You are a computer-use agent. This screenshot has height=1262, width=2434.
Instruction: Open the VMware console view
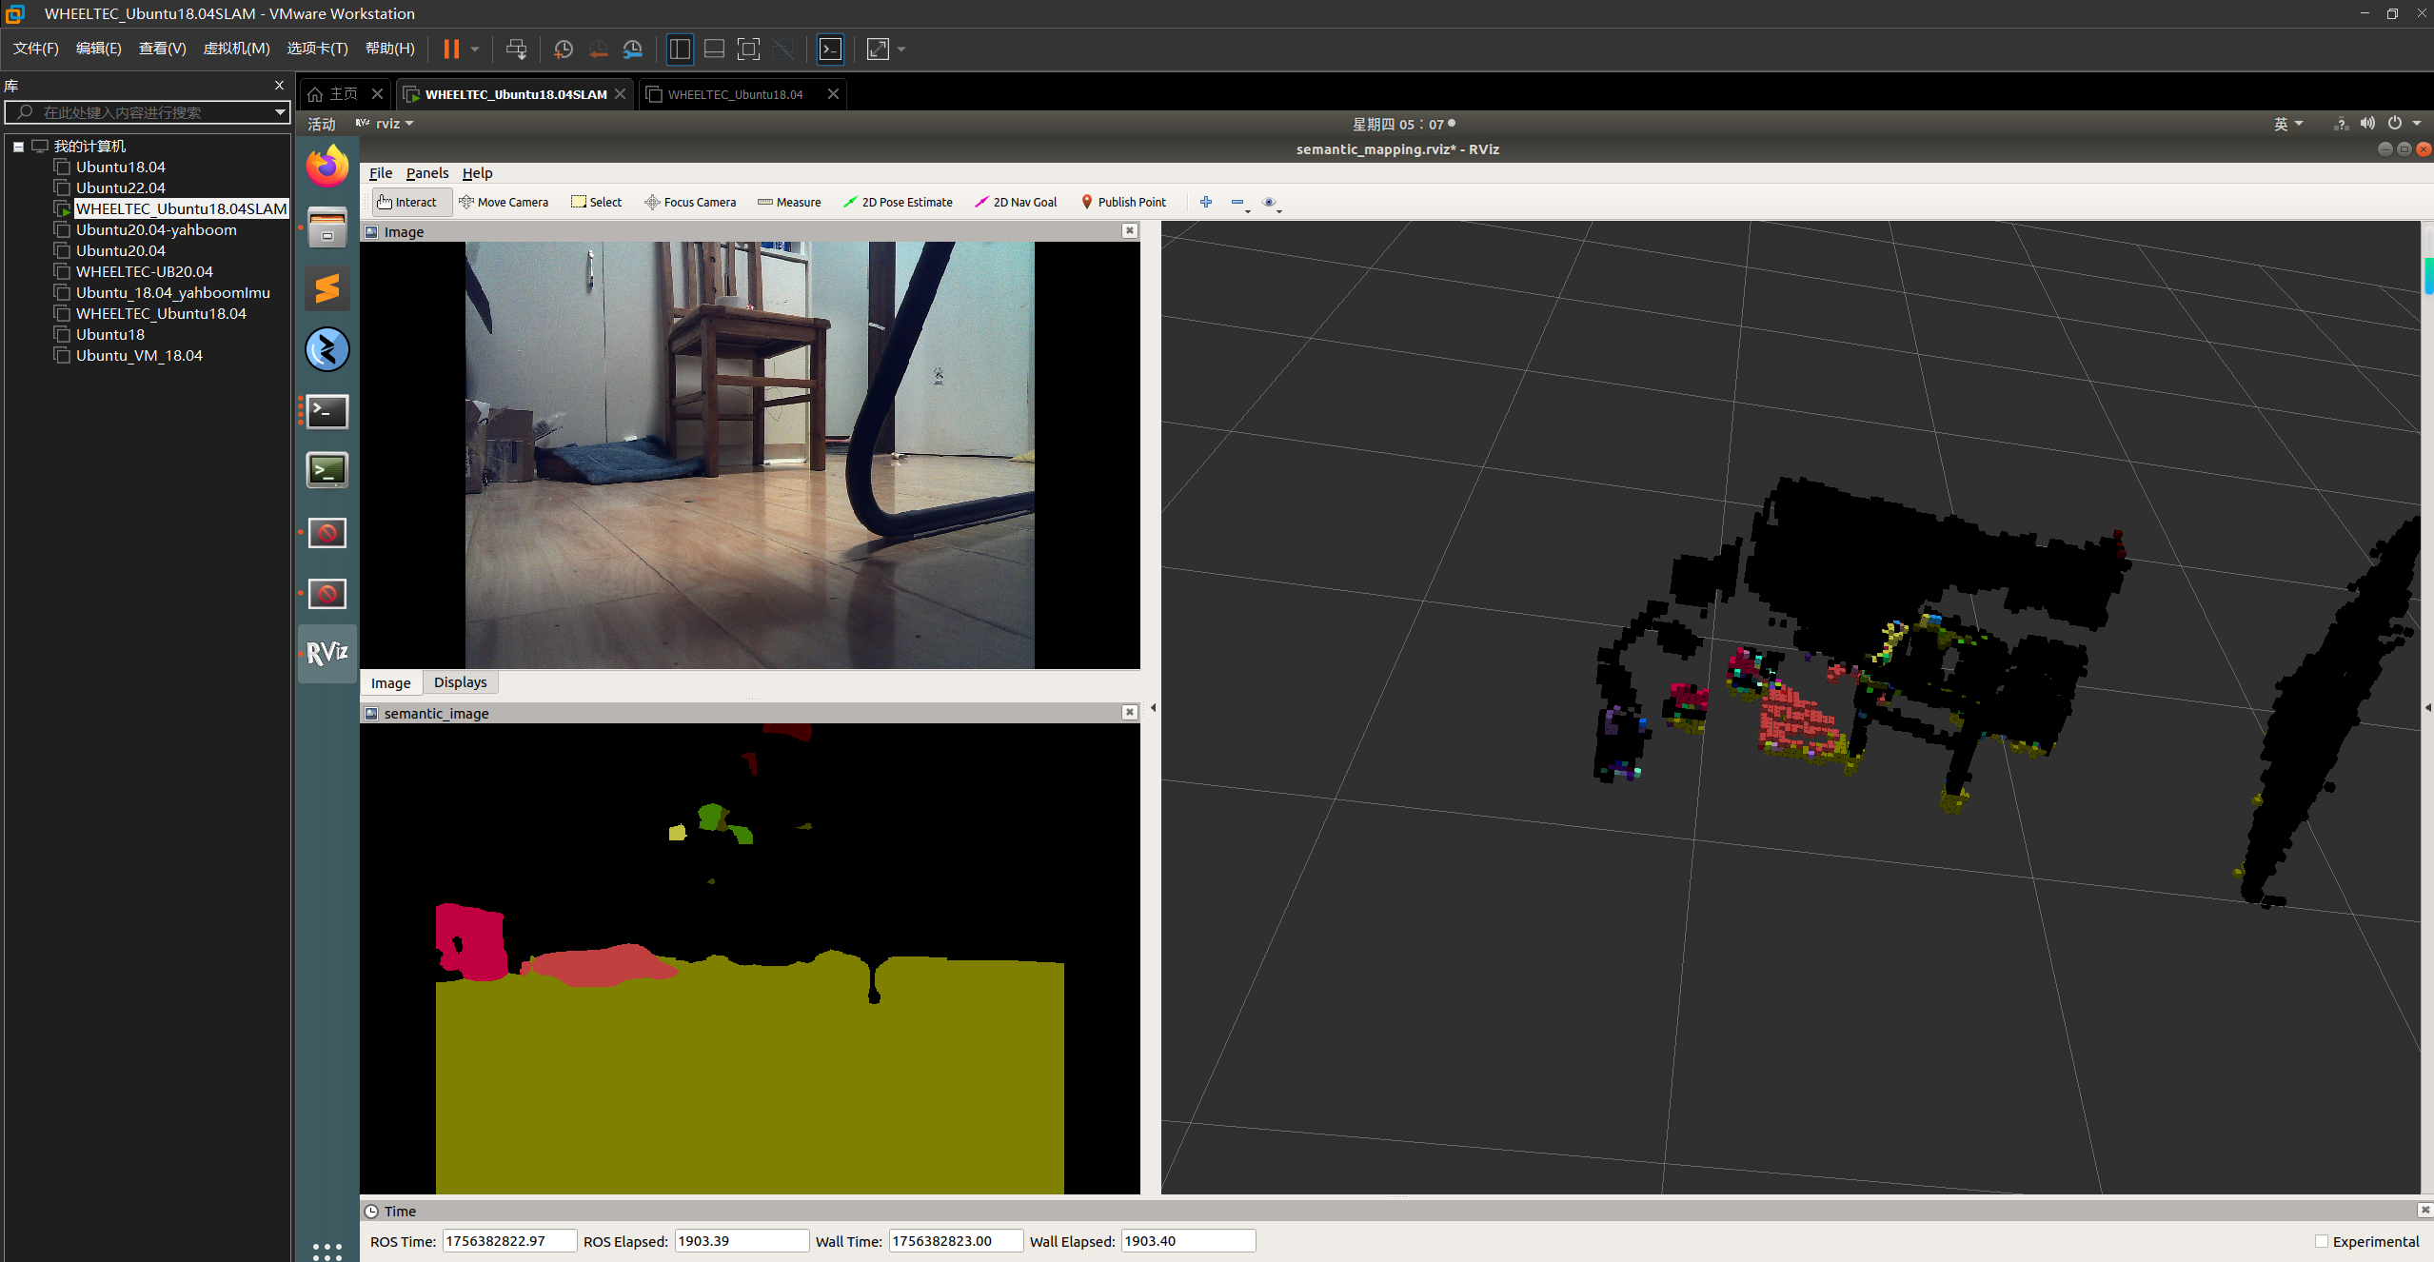(830, 49)
